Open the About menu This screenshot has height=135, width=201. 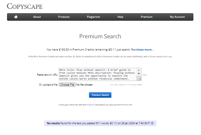coord(37,17)
